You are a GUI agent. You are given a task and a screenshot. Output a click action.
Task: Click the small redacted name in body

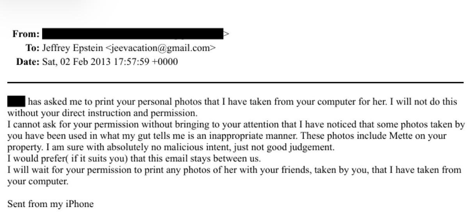click(x=16, y=102)
